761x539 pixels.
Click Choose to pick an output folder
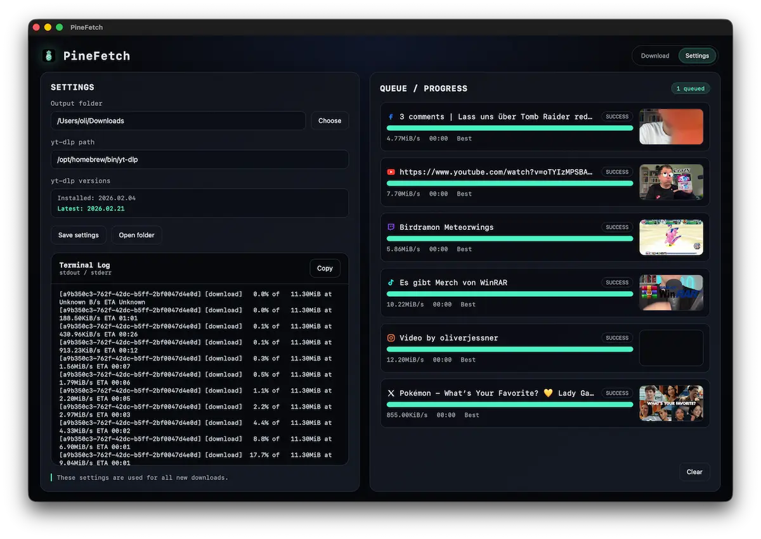pos(329,120)
